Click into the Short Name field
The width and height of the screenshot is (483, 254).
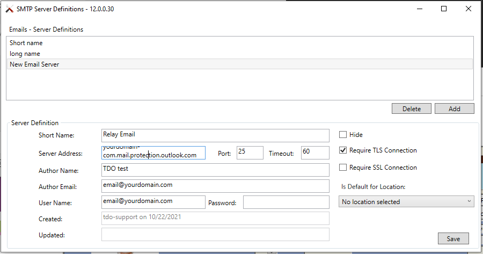pos(215,135)
